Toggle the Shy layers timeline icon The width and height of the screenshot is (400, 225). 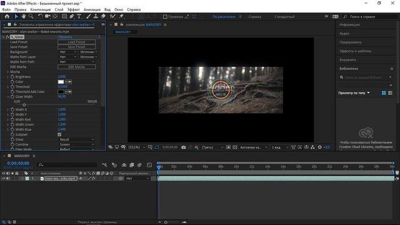click(x=124, y=165)
